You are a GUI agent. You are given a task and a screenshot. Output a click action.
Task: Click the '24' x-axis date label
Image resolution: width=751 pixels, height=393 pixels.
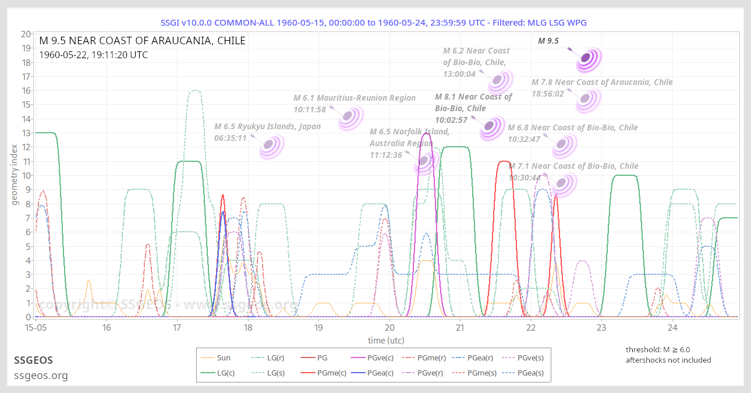point(672,328)
